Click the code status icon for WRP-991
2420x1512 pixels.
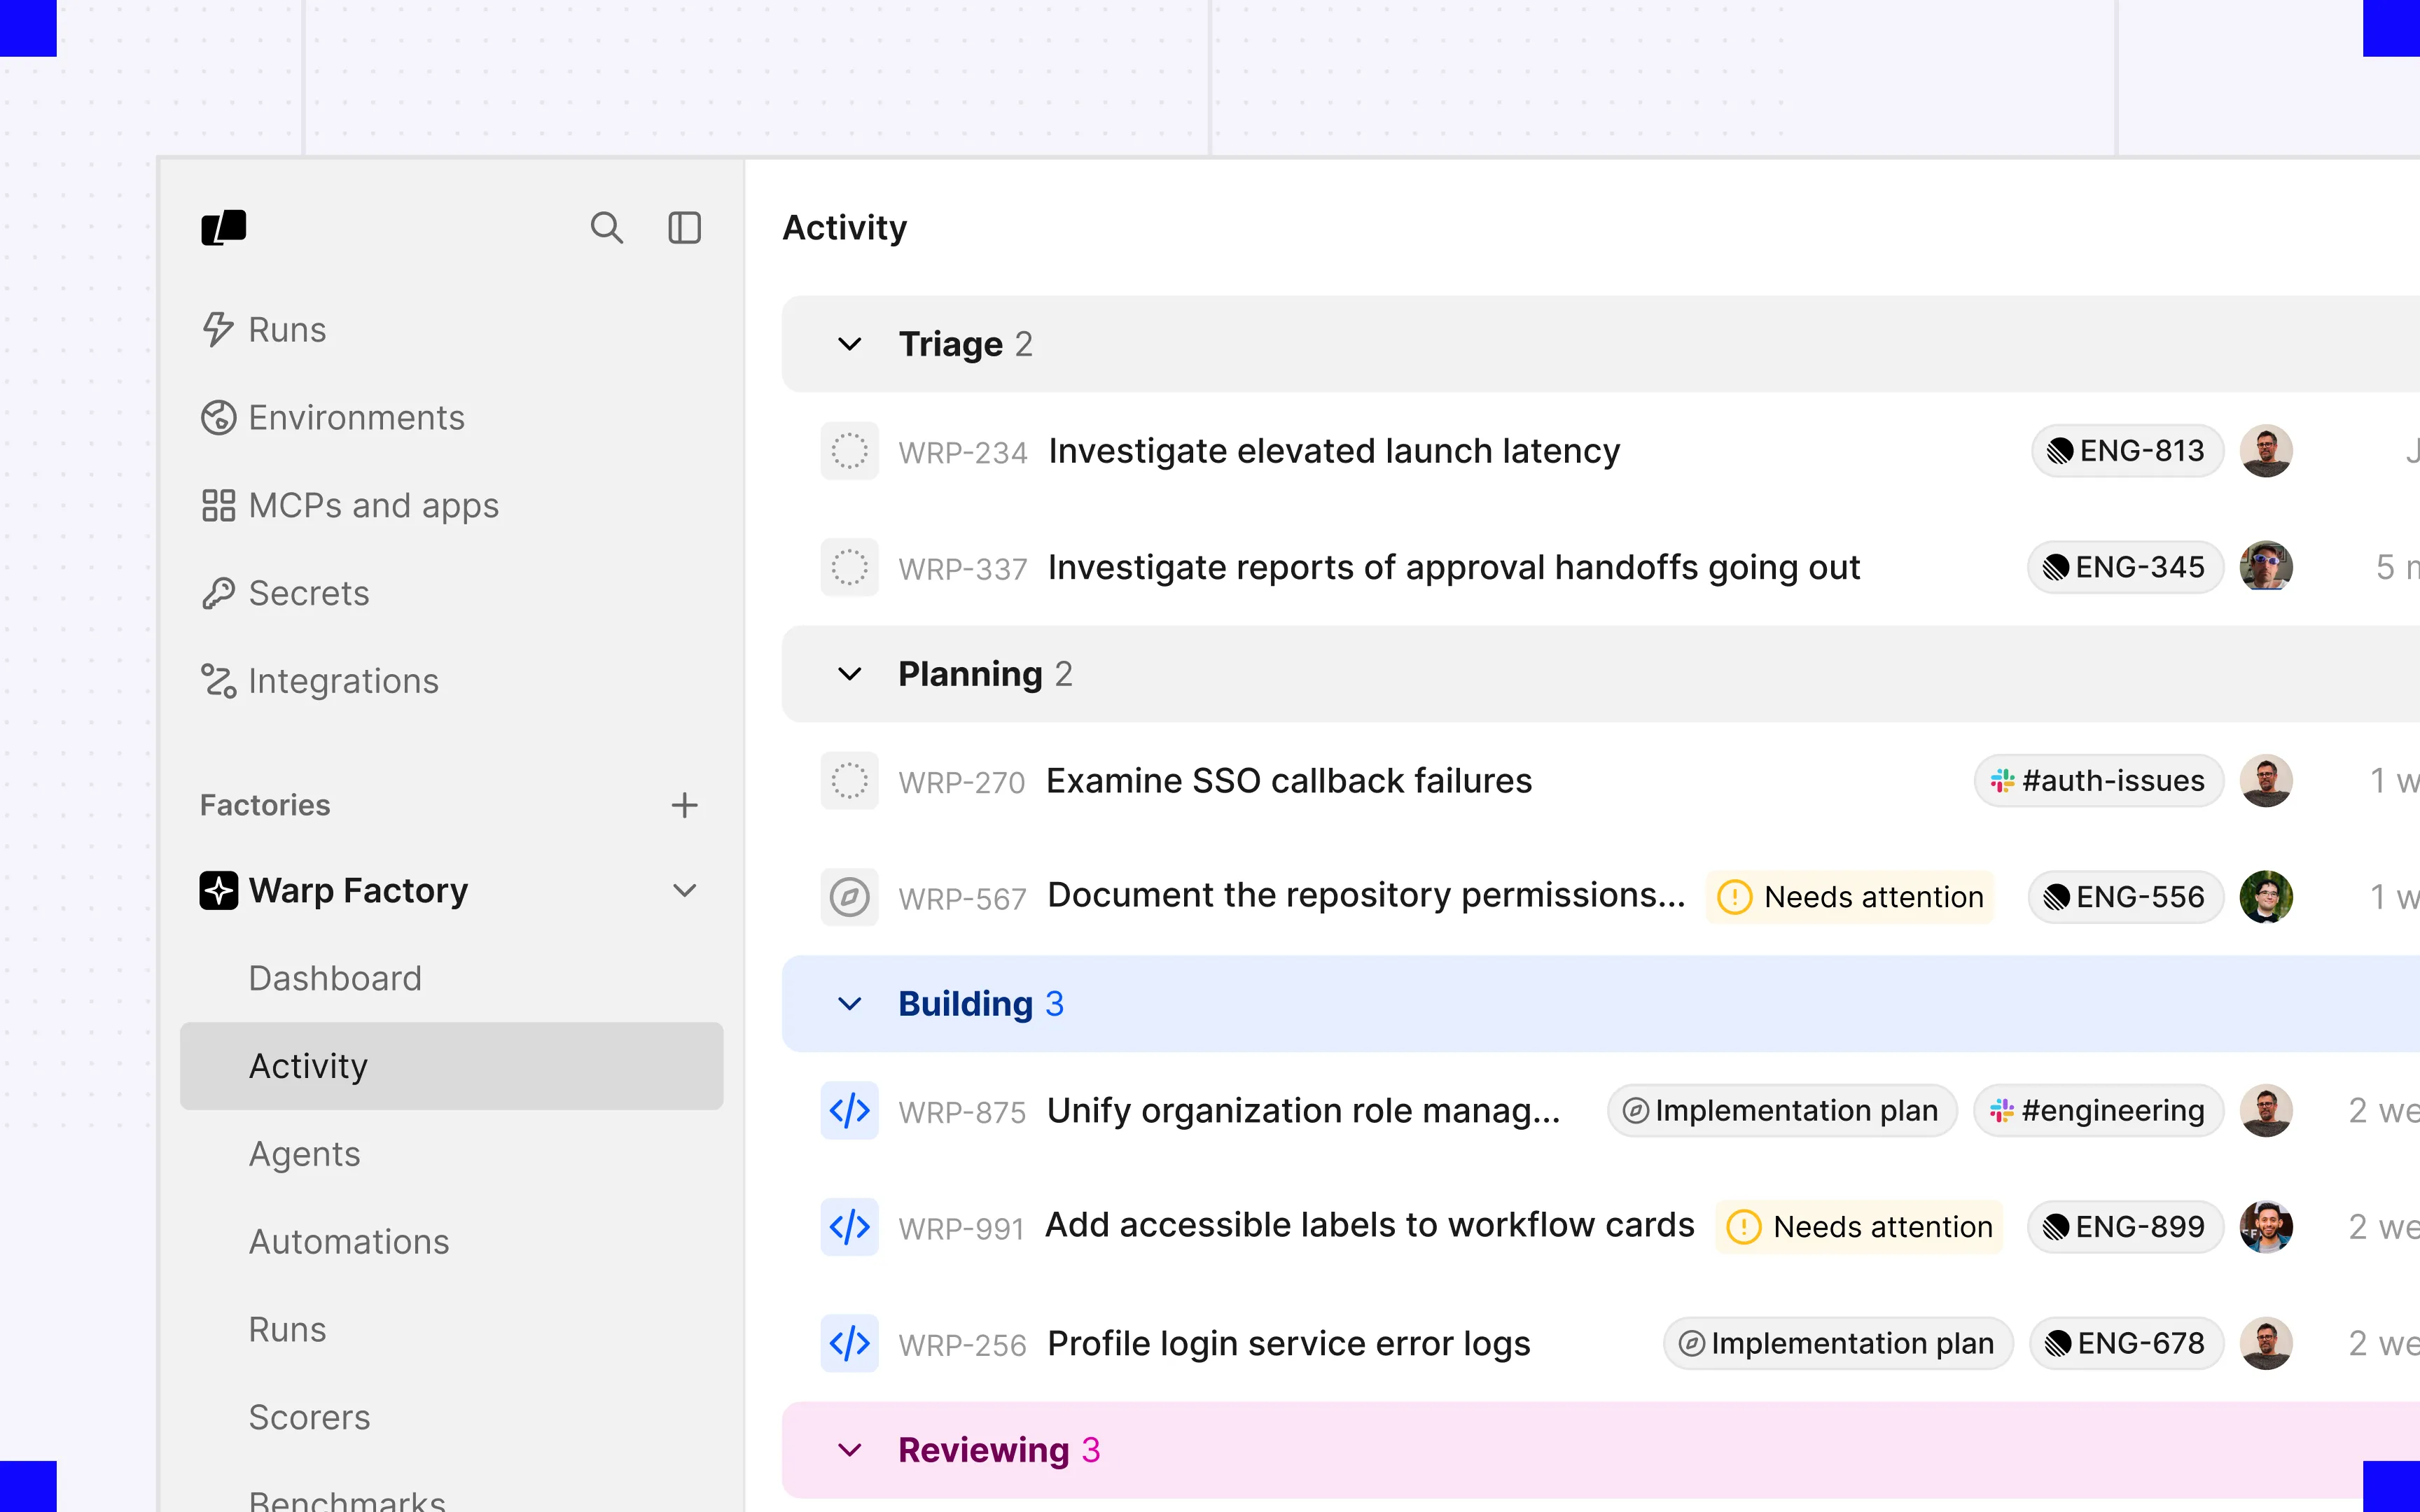(849, 1227)
